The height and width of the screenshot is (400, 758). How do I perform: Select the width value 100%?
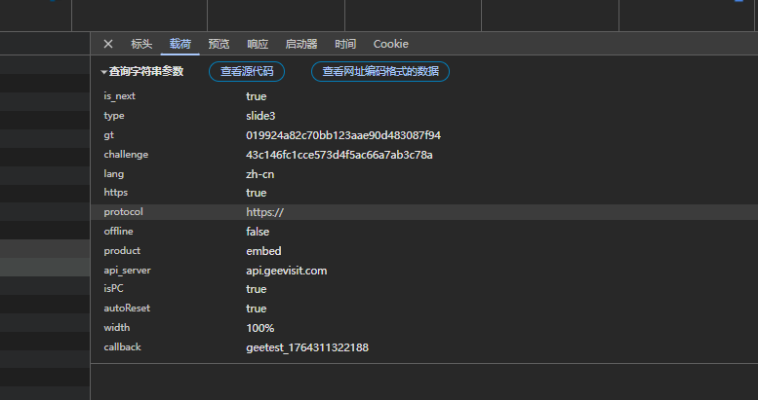[x=259, y=328]
